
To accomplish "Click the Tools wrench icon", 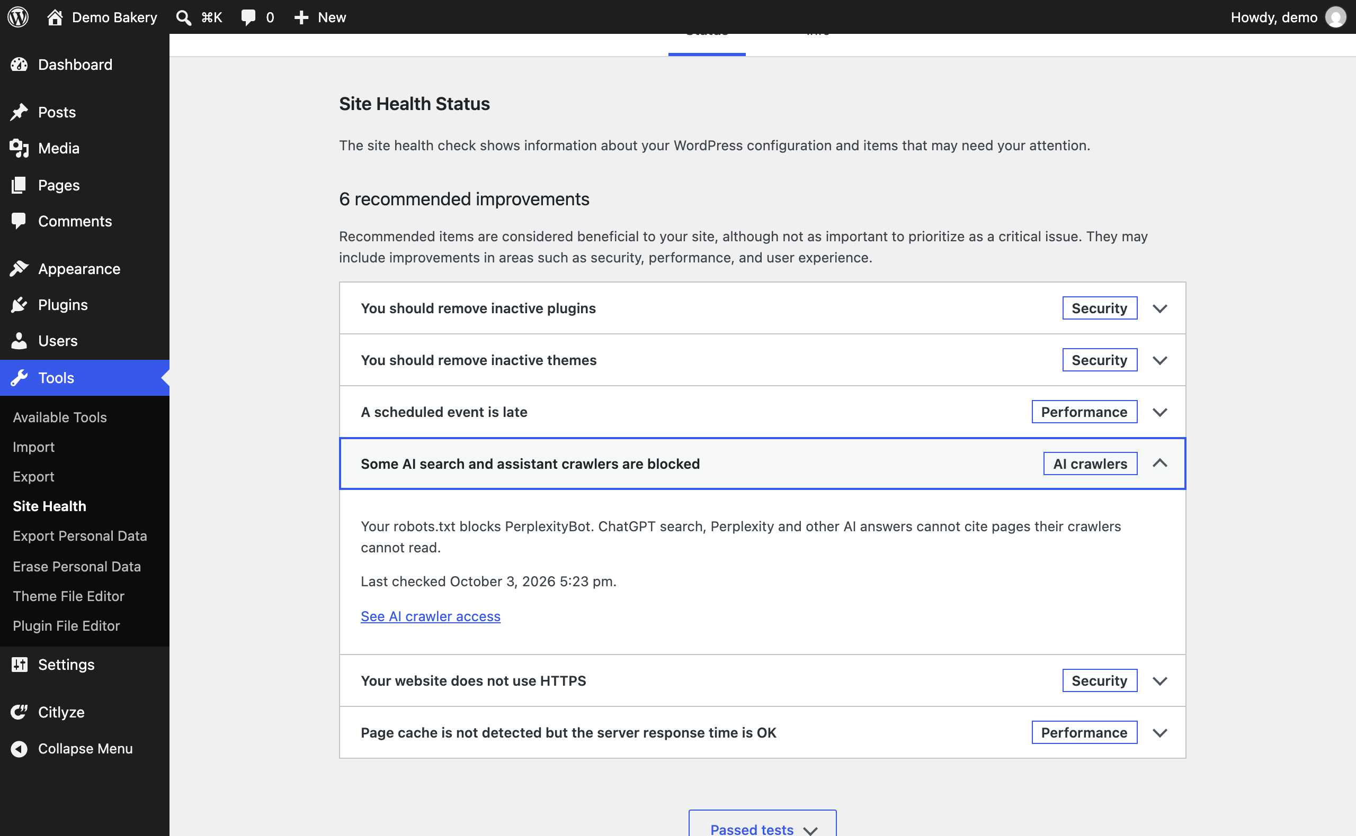I will point(19,378).
